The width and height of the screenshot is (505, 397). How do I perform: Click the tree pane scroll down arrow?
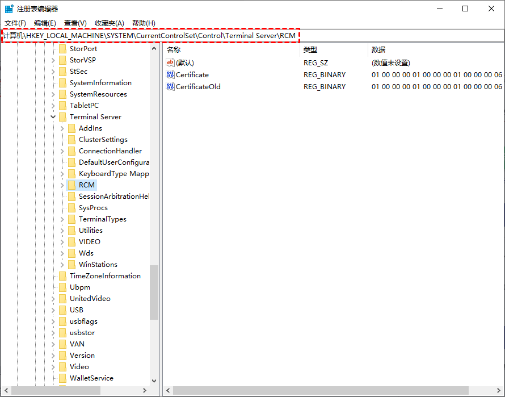pos(154,381)
